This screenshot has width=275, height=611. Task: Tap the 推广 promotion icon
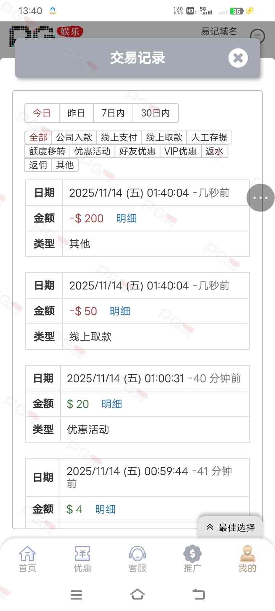point(192,558)
